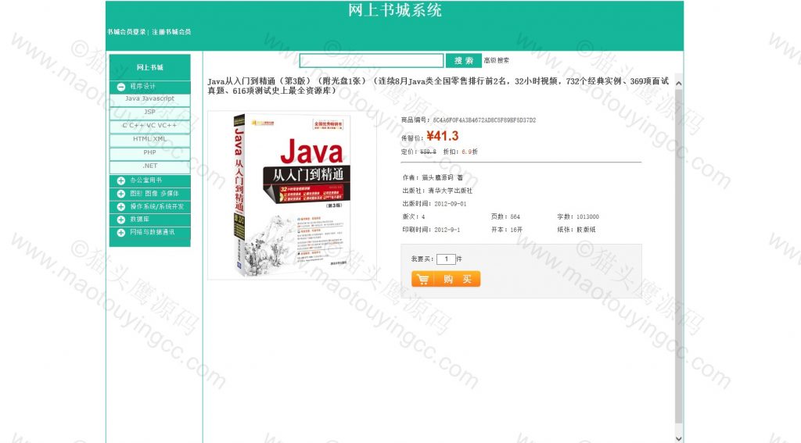The width and height of the screenshot is (801, 443).
Task: Expand the 数据库 category plus icon
Action: pyautogui.click(x=121, y=220)
